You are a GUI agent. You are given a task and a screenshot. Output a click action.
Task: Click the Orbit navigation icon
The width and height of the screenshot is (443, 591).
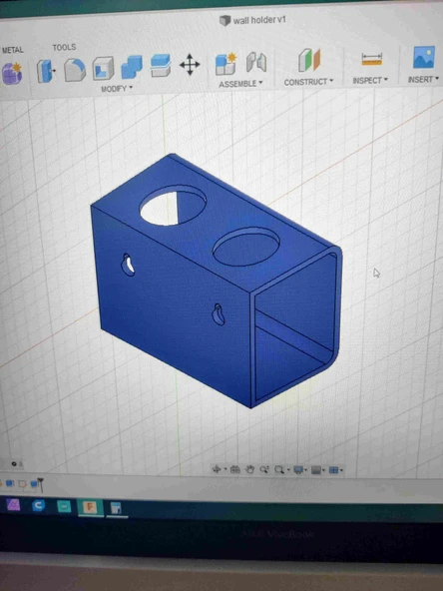[x=217, y=469]
